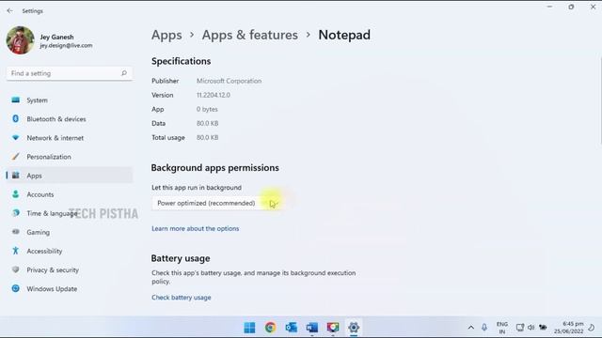This screenshot has width=602, height=338.
Task: Select the version number 11.2204.12.0
Action: (214, 95)
